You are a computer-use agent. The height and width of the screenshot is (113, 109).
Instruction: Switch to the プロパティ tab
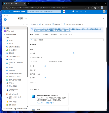coord(45,34)
